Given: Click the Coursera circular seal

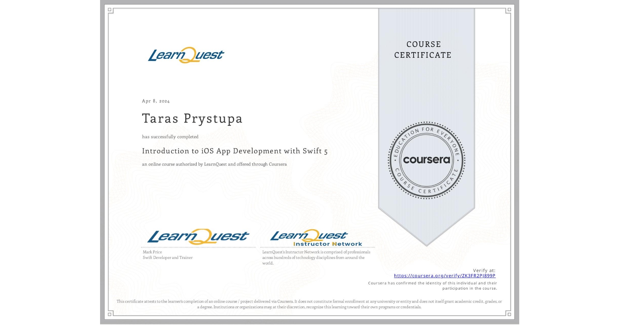Looking at the screenshot, I should tap(427, 160).
